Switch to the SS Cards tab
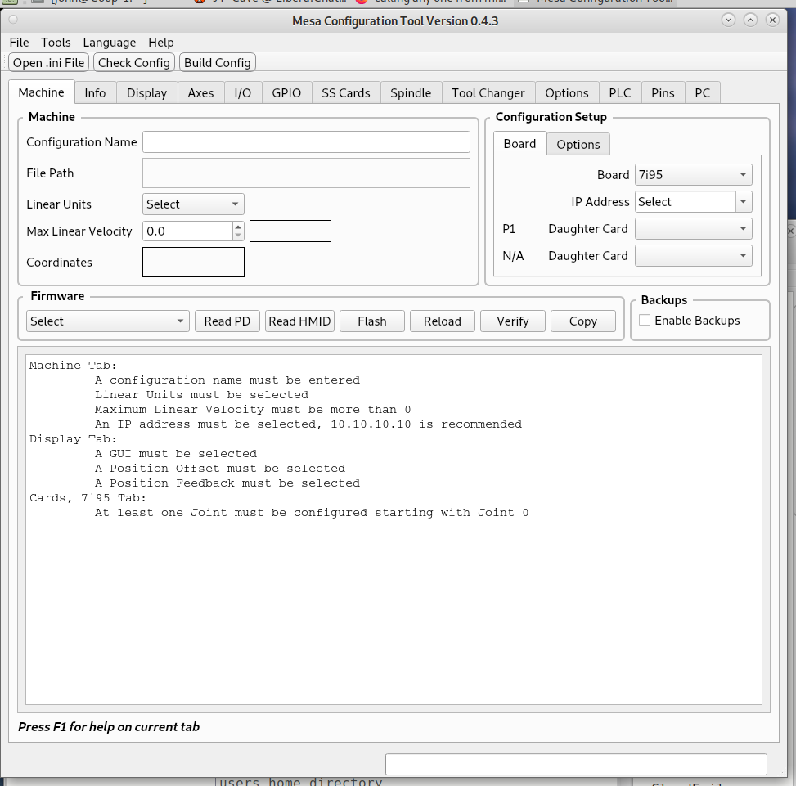 (x=346, y=93)
